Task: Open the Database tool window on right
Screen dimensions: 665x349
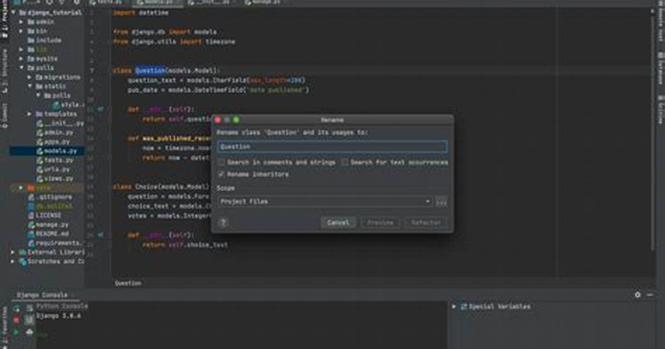Action: tap(661, 68)
